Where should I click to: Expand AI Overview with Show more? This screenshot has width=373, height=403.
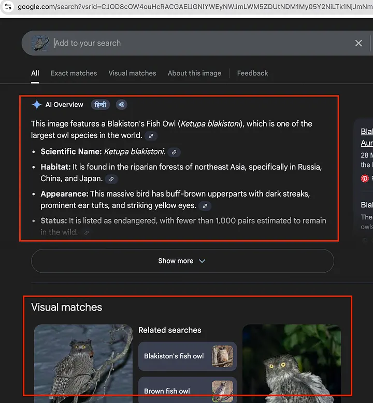182,261
